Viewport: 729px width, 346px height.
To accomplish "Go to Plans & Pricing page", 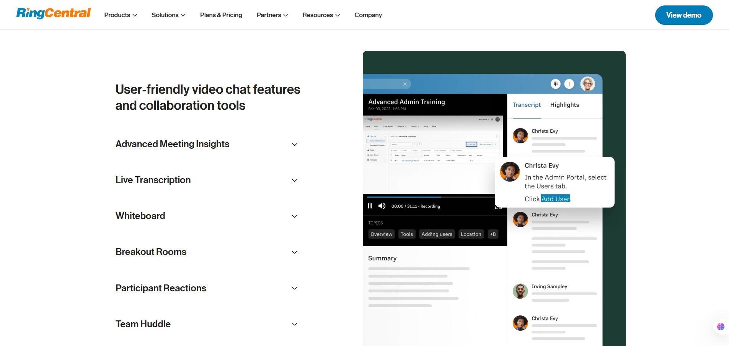I will [221, 15].
